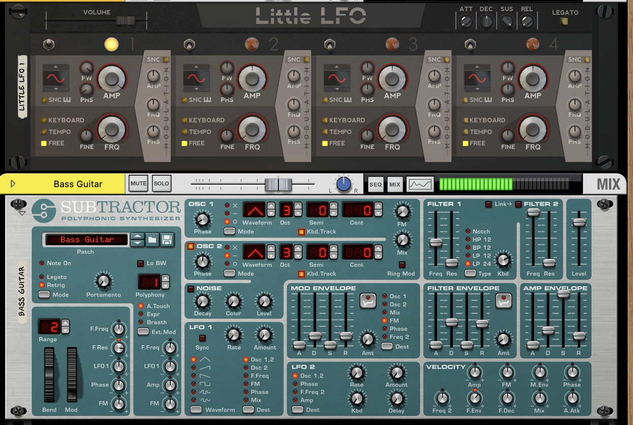
Task: Click LFO 2 FRQ large knob in Little LFO
Action: click(252, 129)
